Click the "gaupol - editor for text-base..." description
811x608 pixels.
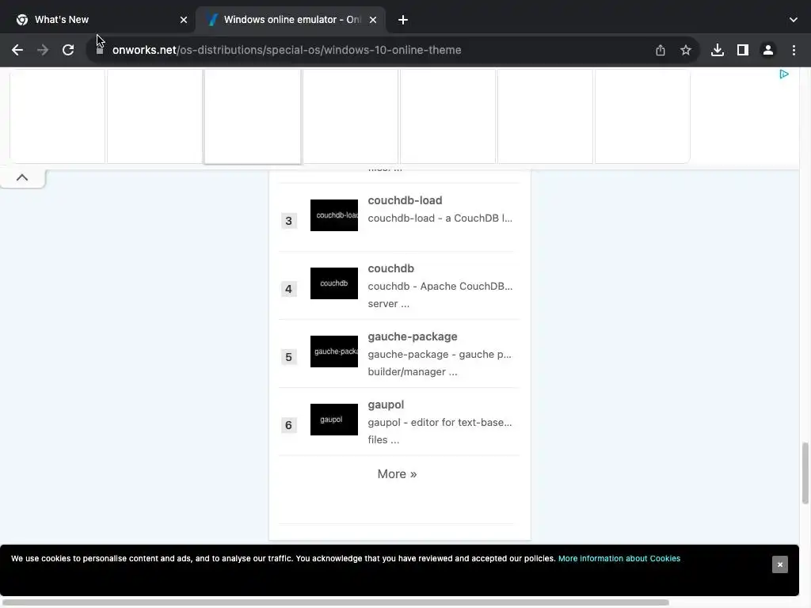[x=440, y=423]
